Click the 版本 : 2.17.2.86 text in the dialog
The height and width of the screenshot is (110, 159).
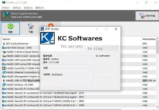[x=51, y=62]
